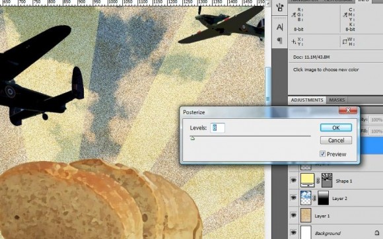Click the RGB eyedropper readout icon
Screen dimensions: 383x239
293,15
